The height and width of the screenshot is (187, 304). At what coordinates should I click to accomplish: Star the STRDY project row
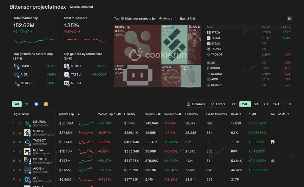tap(20, 133)
